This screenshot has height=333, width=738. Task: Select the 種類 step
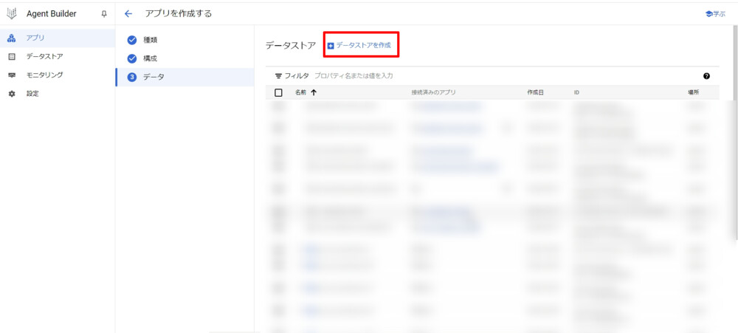184,40
